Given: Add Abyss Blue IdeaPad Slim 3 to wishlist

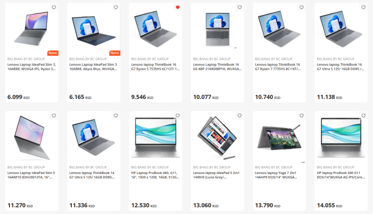Looking at the screenshot, I should (116, 7).
